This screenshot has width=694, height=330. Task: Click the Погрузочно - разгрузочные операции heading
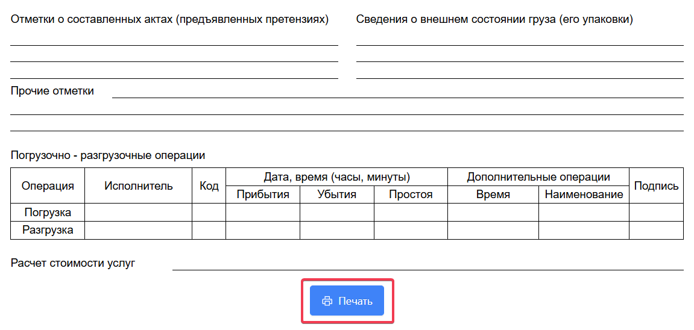click(108, 155)
